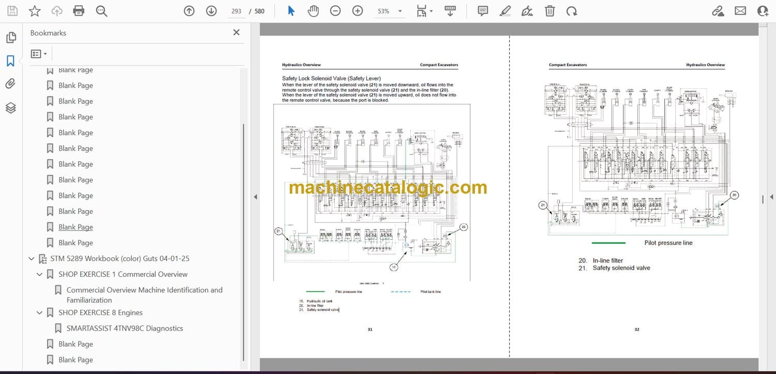Viewport: 776px width, 374px height.
Task: Upload the file with the cloud icon
Action: pyautogui.click(x=57, y=11)
